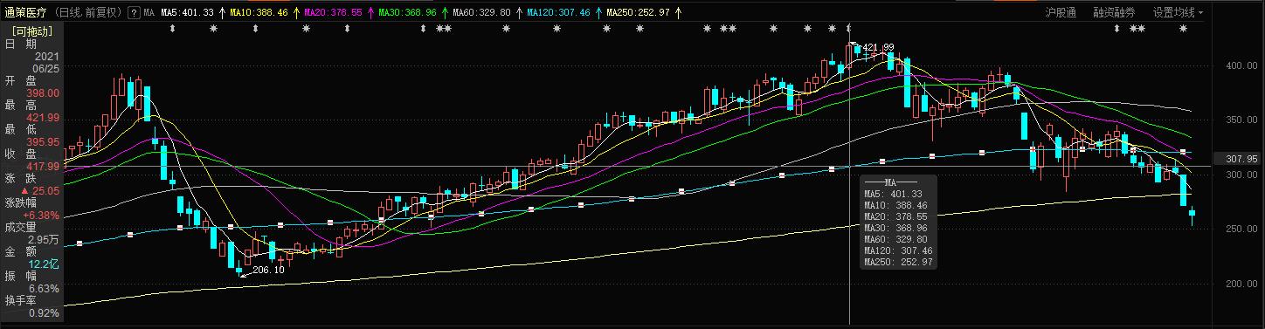Click the lowest price 395.95
The image size is (1265, 329).
(x=43, y=141)
